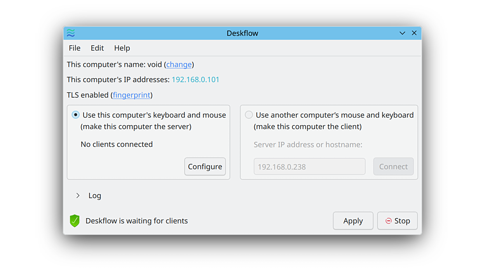Stop the Deskflow server with Stop
Screen dimensions: 485x273
click(x=397, y=221)
